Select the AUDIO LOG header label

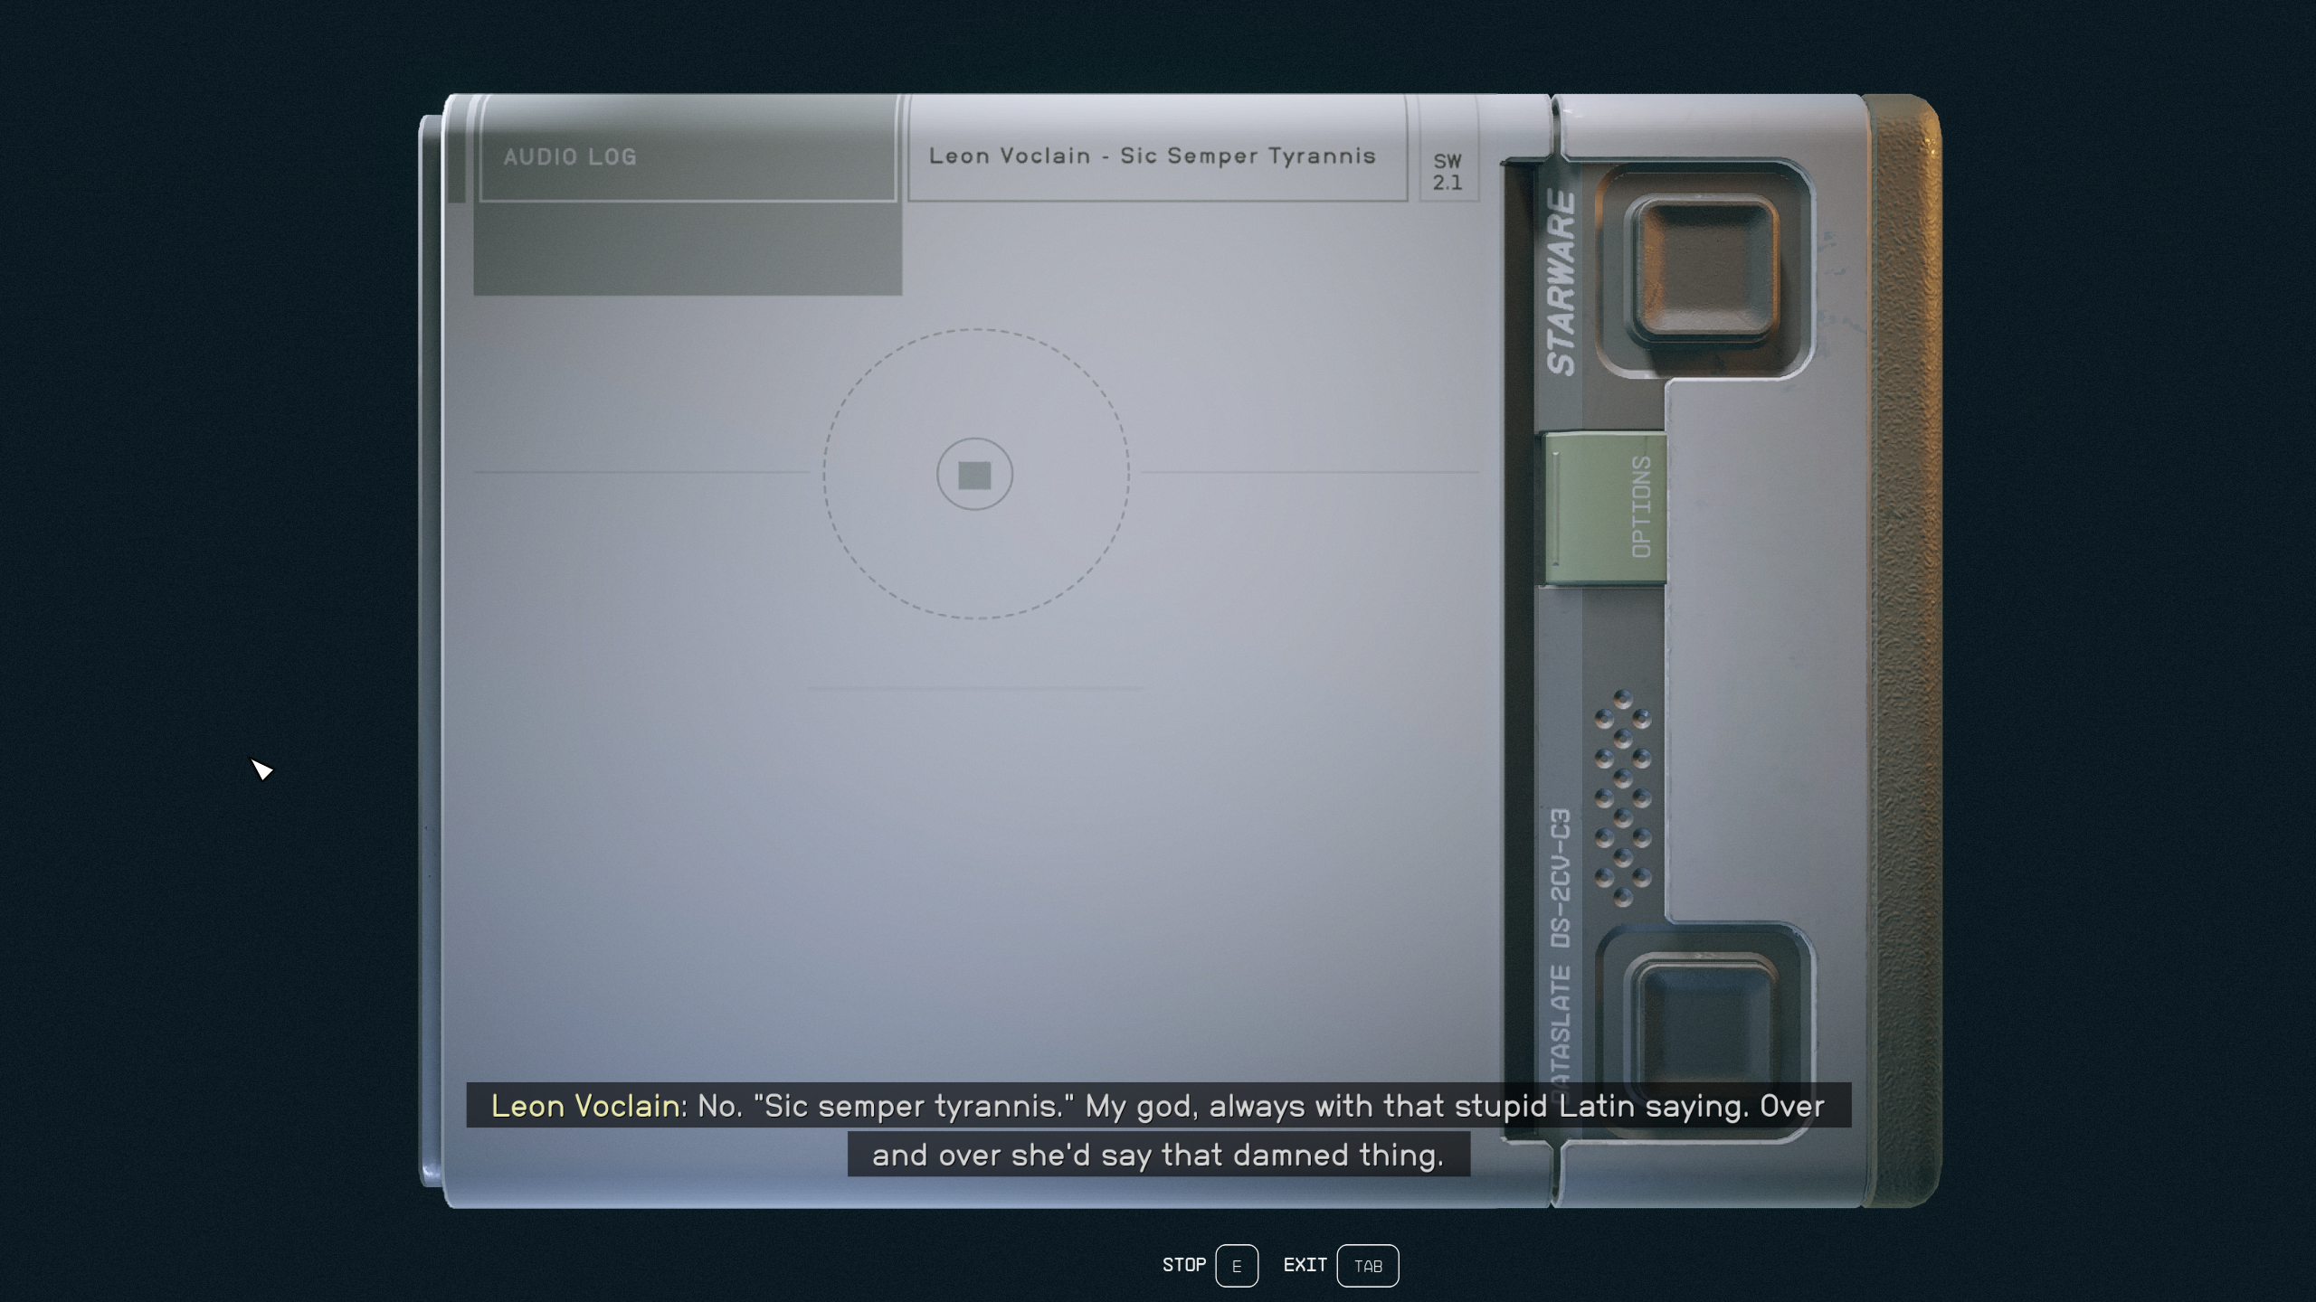point(570,157)
